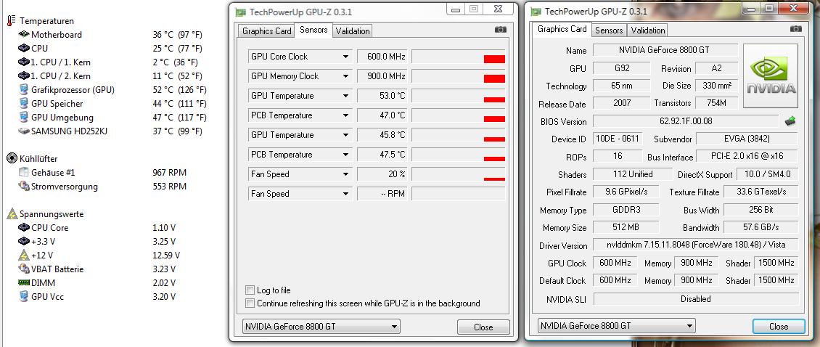820x347 pixels.
Task: Open the PCB Temperature 47.5 °C dropdown
Action: [345, 155]
